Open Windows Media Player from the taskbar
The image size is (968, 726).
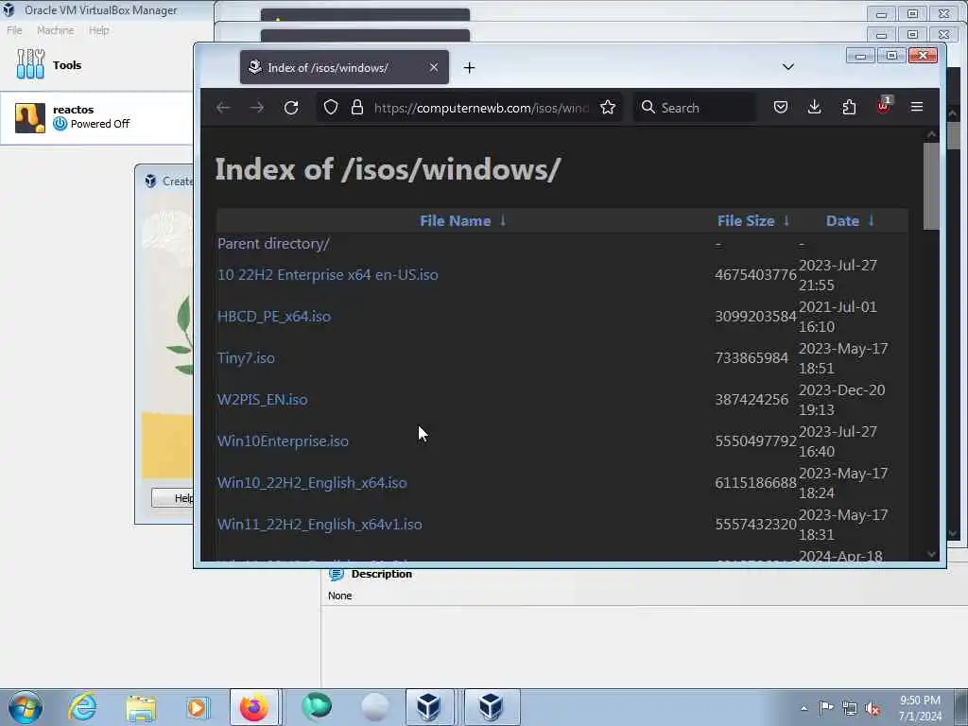(197, 707)
